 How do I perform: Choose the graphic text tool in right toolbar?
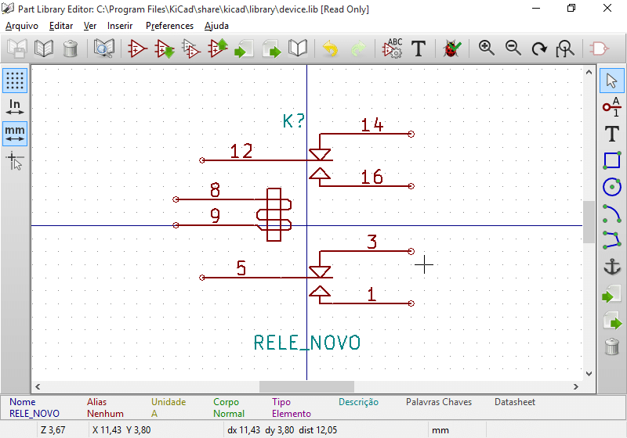point(612,133)
